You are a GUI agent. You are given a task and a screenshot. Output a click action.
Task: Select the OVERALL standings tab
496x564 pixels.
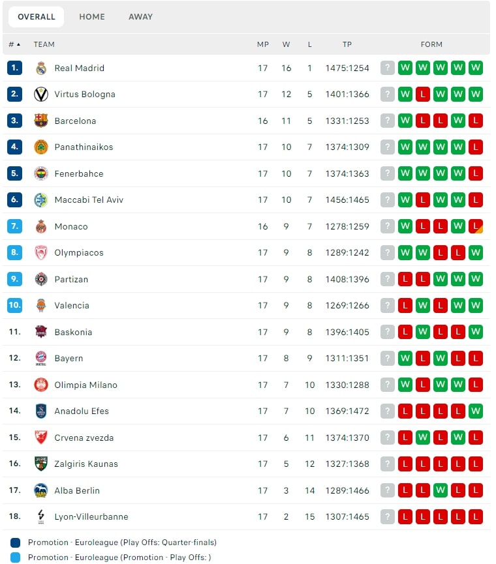[x=37, y=17]
